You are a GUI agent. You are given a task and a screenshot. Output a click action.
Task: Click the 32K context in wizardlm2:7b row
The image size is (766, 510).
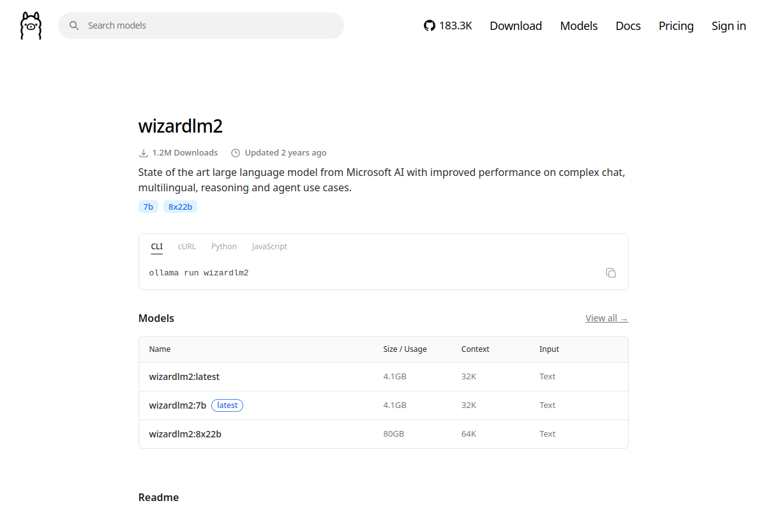pos(469,405)
